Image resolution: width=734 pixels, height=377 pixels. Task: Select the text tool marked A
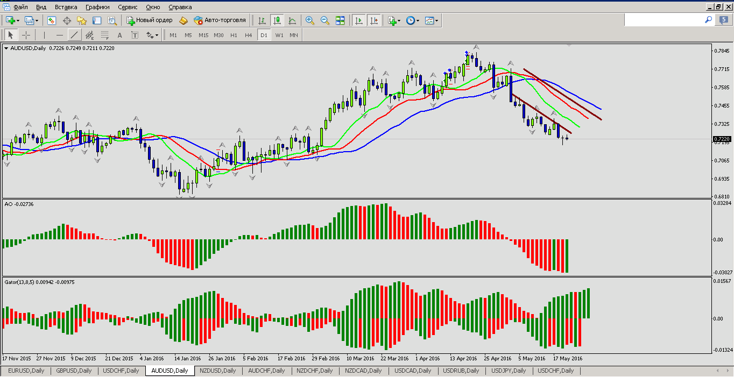point(119,35)
